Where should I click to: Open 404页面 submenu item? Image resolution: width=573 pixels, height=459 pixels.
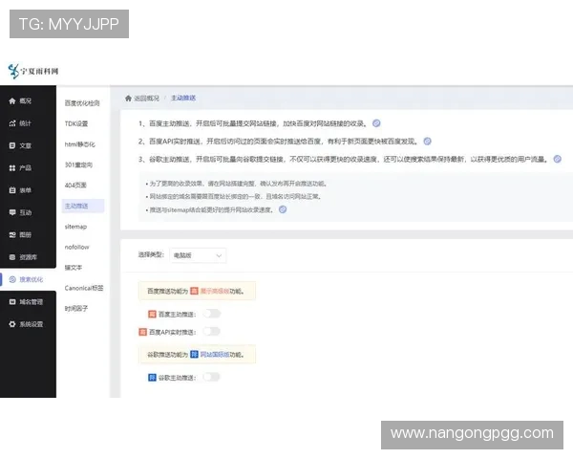pos(75,186)
